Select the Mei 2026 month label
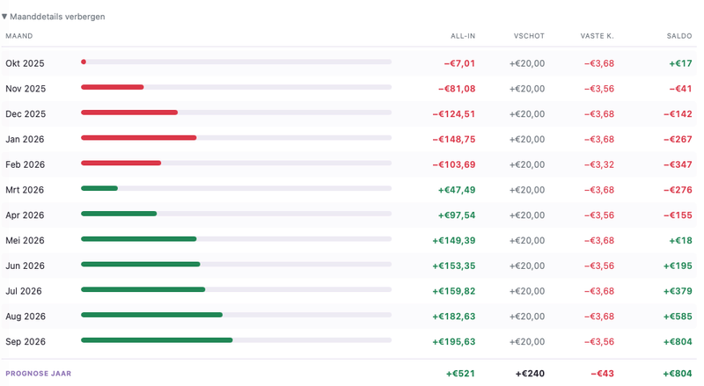The height and width of the screenshot is (386, 704). pyautogui.click(x=25, y=241)
